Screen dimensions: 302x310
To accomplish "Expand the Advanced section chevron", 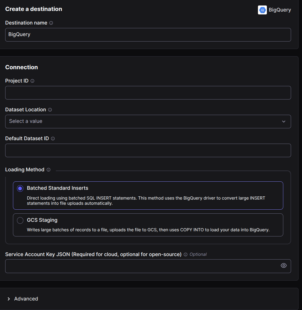I will coord(9,299).
